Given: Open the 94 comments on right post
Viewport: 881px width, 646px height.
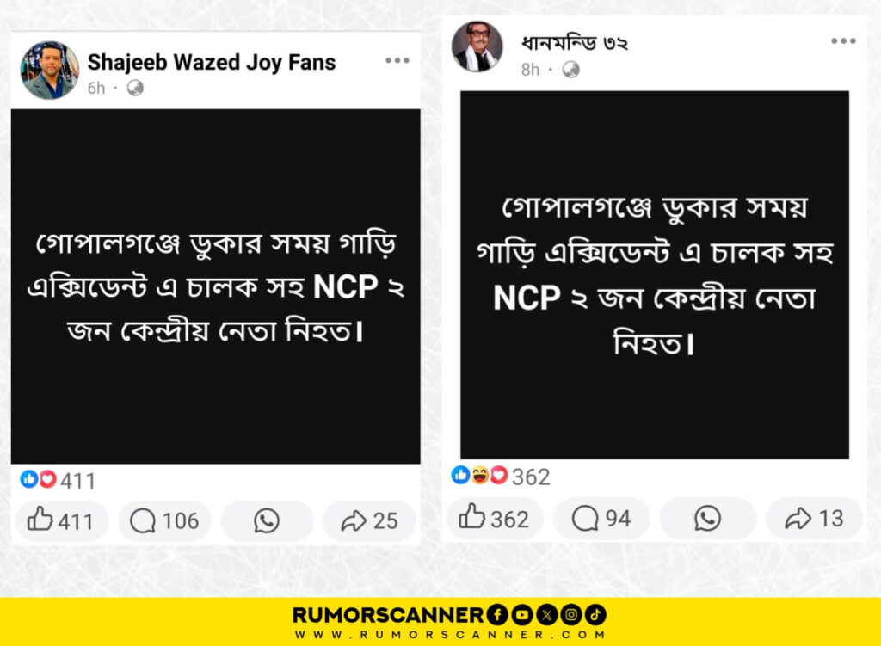Looking at the screenshot, I should point(601,518).
